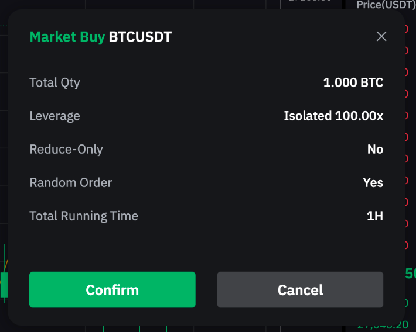Viewport: 416px width, 332px height.
Task: Click the green candlestick on the chart
Action: 4,285
